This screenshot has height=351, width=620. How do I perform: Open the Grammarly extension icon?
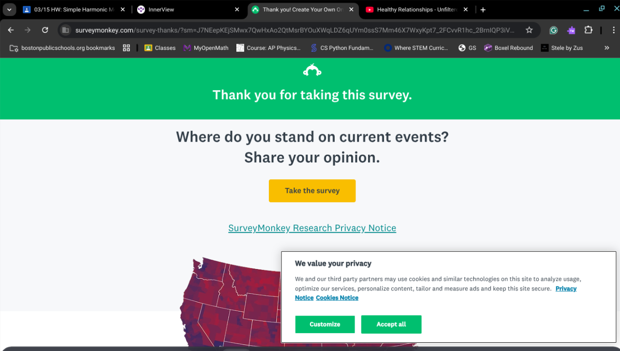(x=553, y=30)
